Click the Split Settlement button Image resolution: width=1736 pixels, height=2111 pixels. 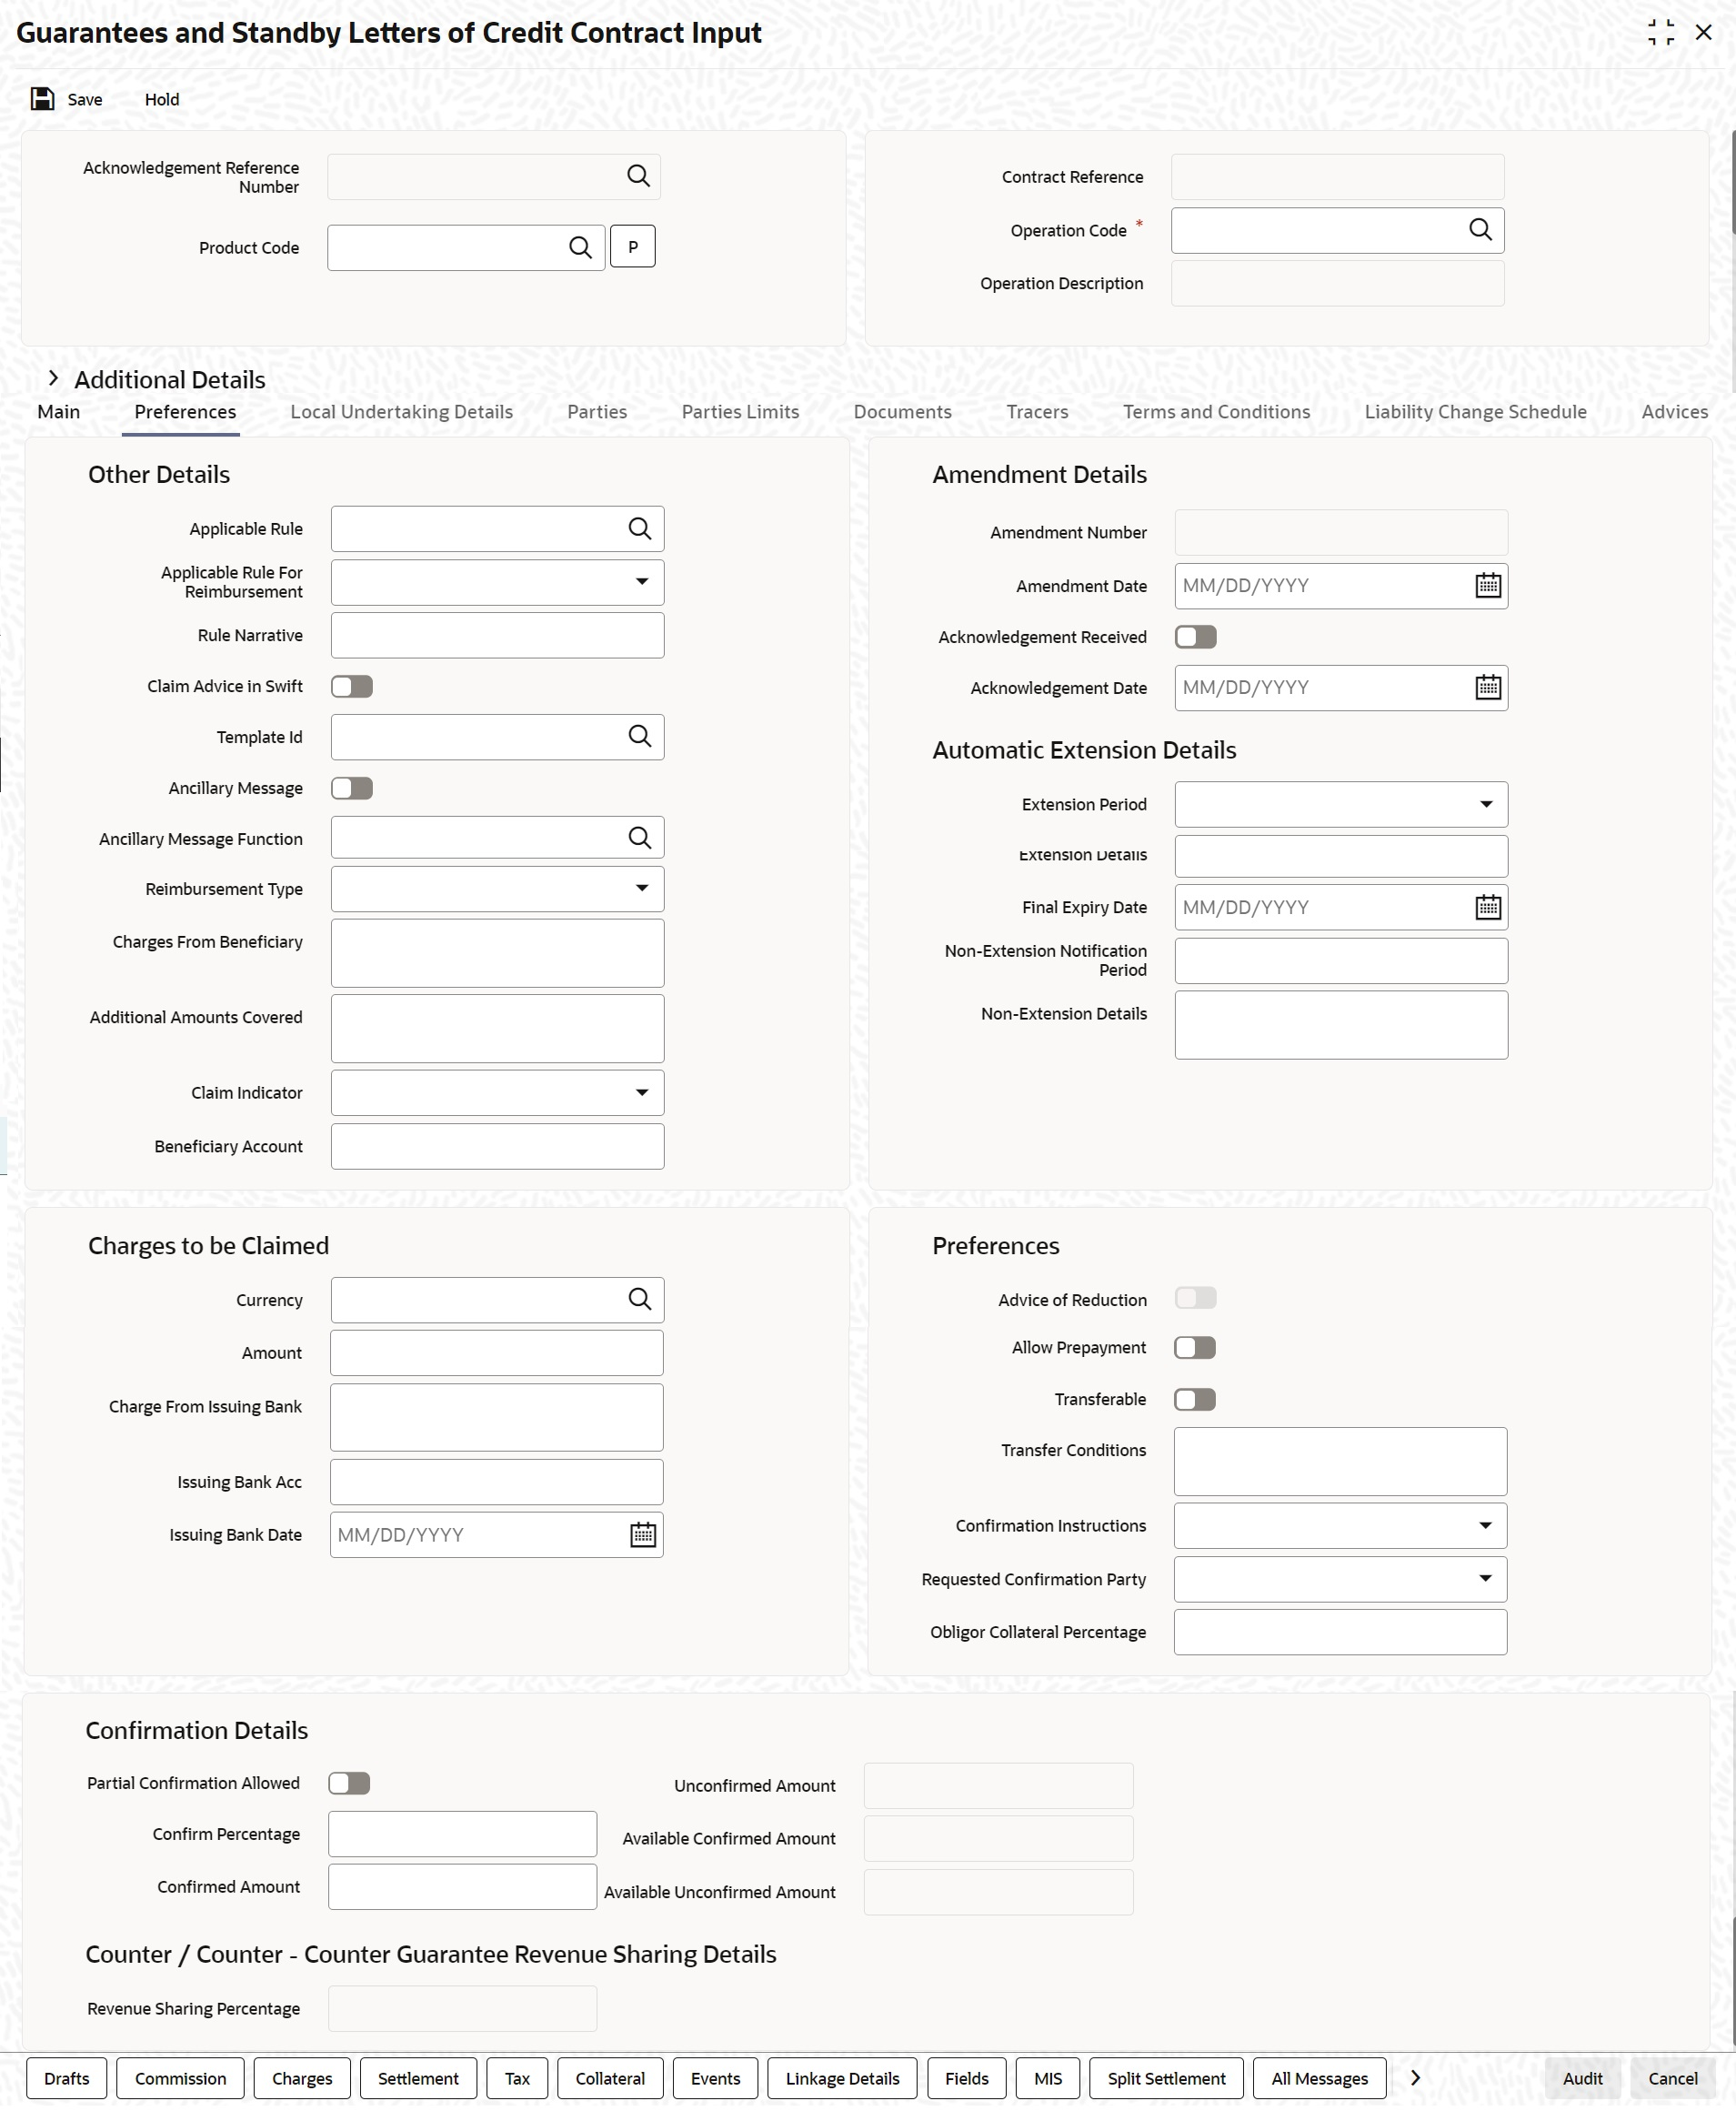1166,2078
